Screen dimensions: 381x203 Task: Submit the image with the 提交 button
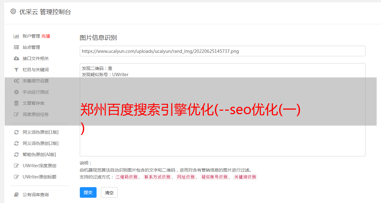(x=88, y=192)
